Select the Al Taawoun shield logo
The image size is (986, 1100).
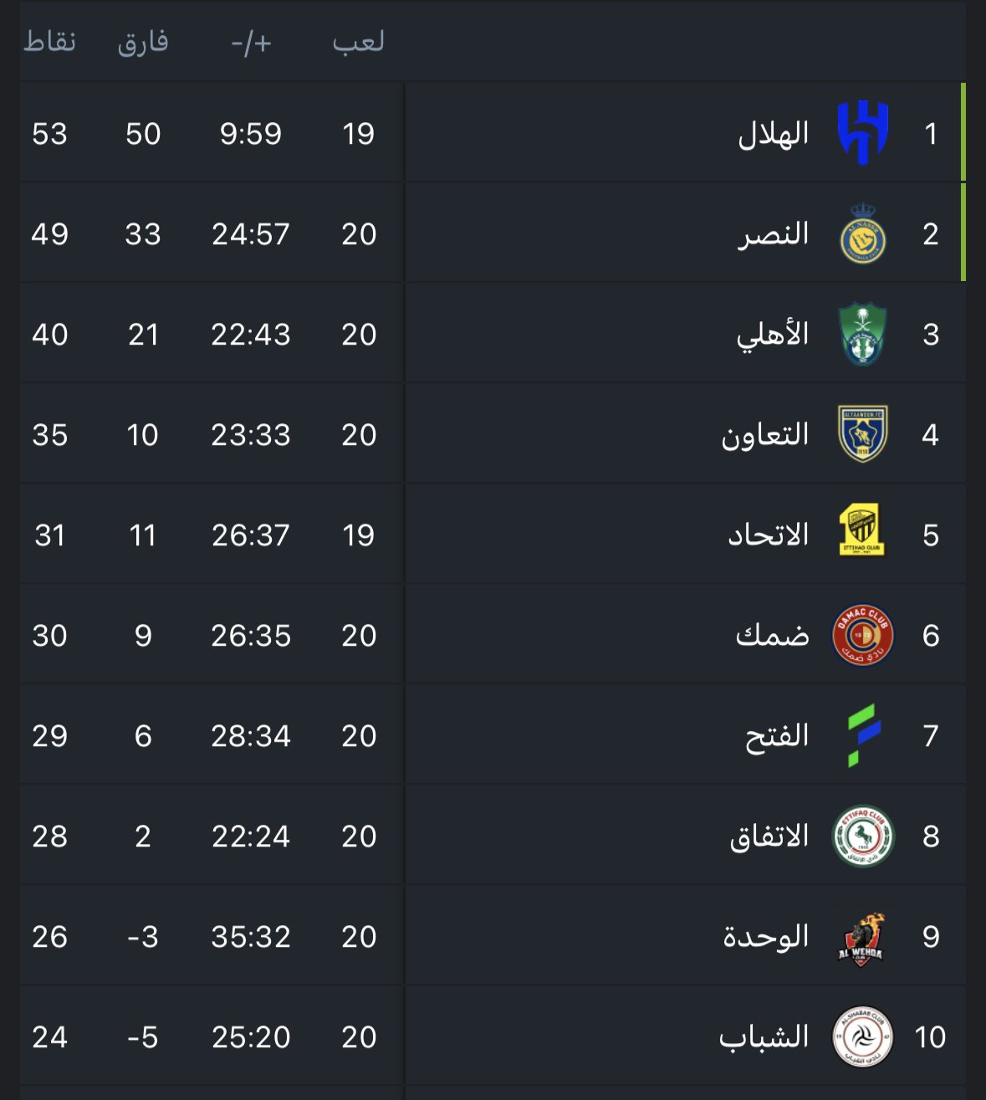863,434
